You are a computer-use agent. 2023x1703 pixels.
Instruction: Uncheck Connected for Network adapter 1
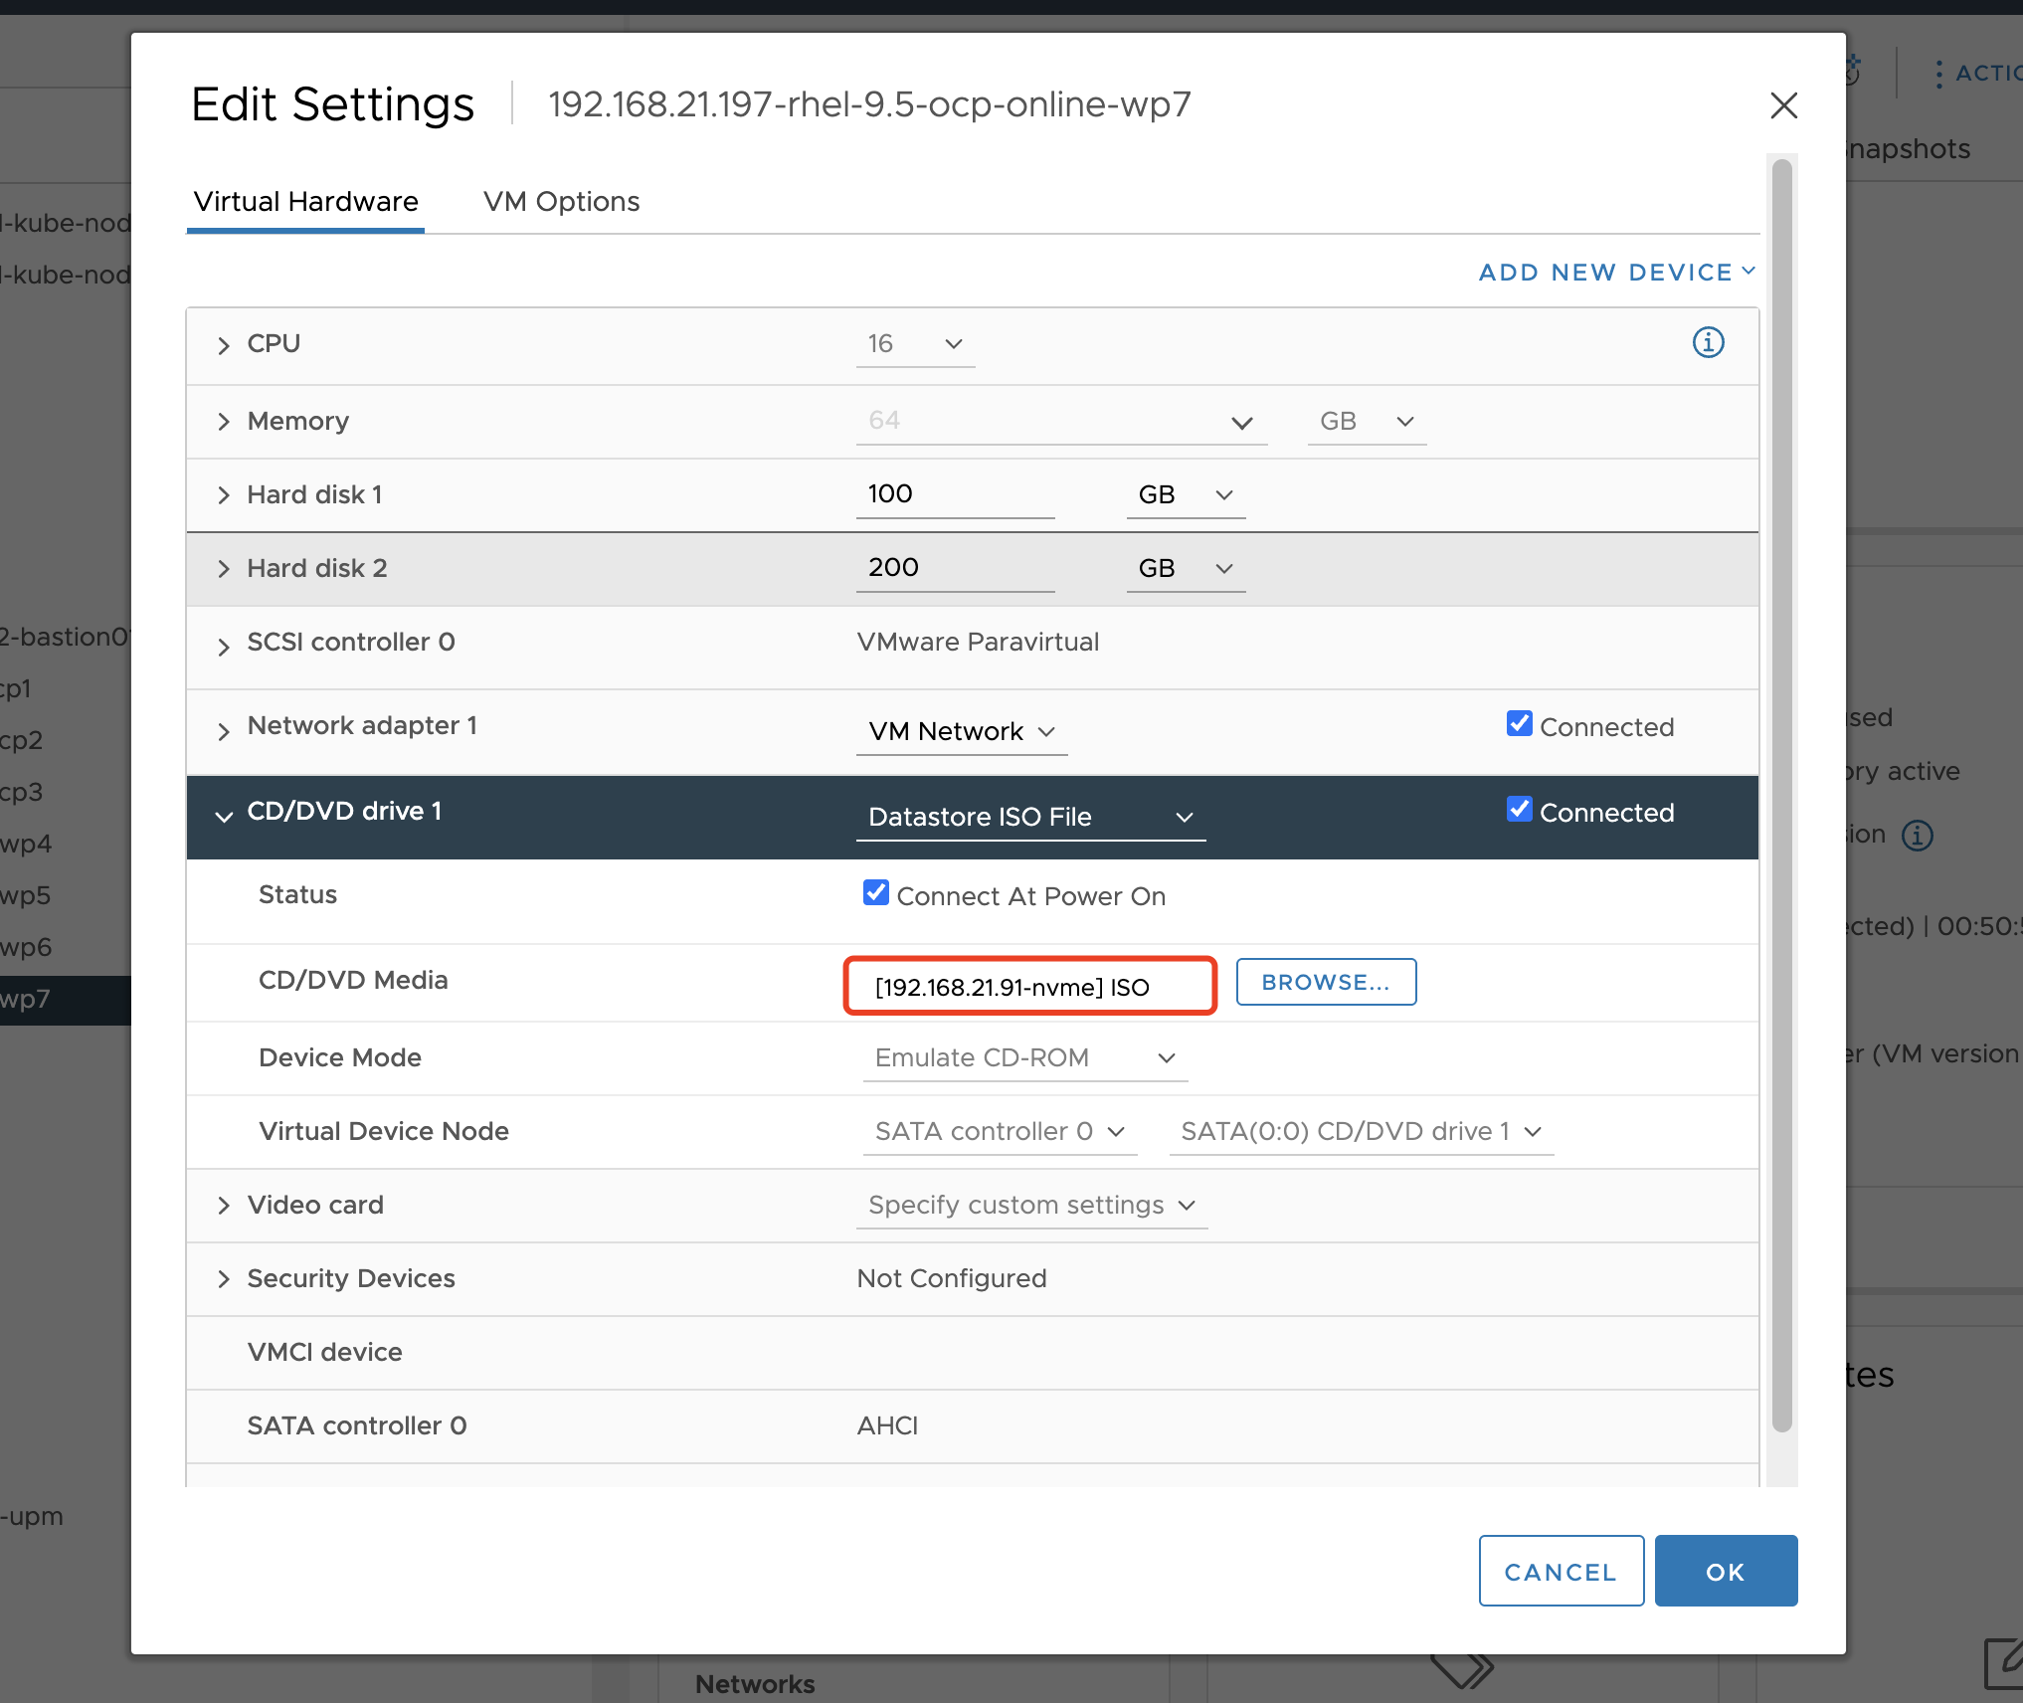click(x=1519, y=724)
